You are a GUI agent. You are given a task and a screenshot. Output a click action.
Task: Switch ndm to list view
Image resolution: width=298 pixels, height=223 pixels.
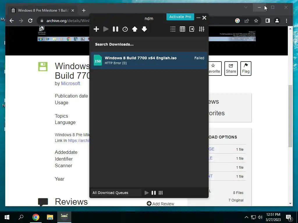173,29
